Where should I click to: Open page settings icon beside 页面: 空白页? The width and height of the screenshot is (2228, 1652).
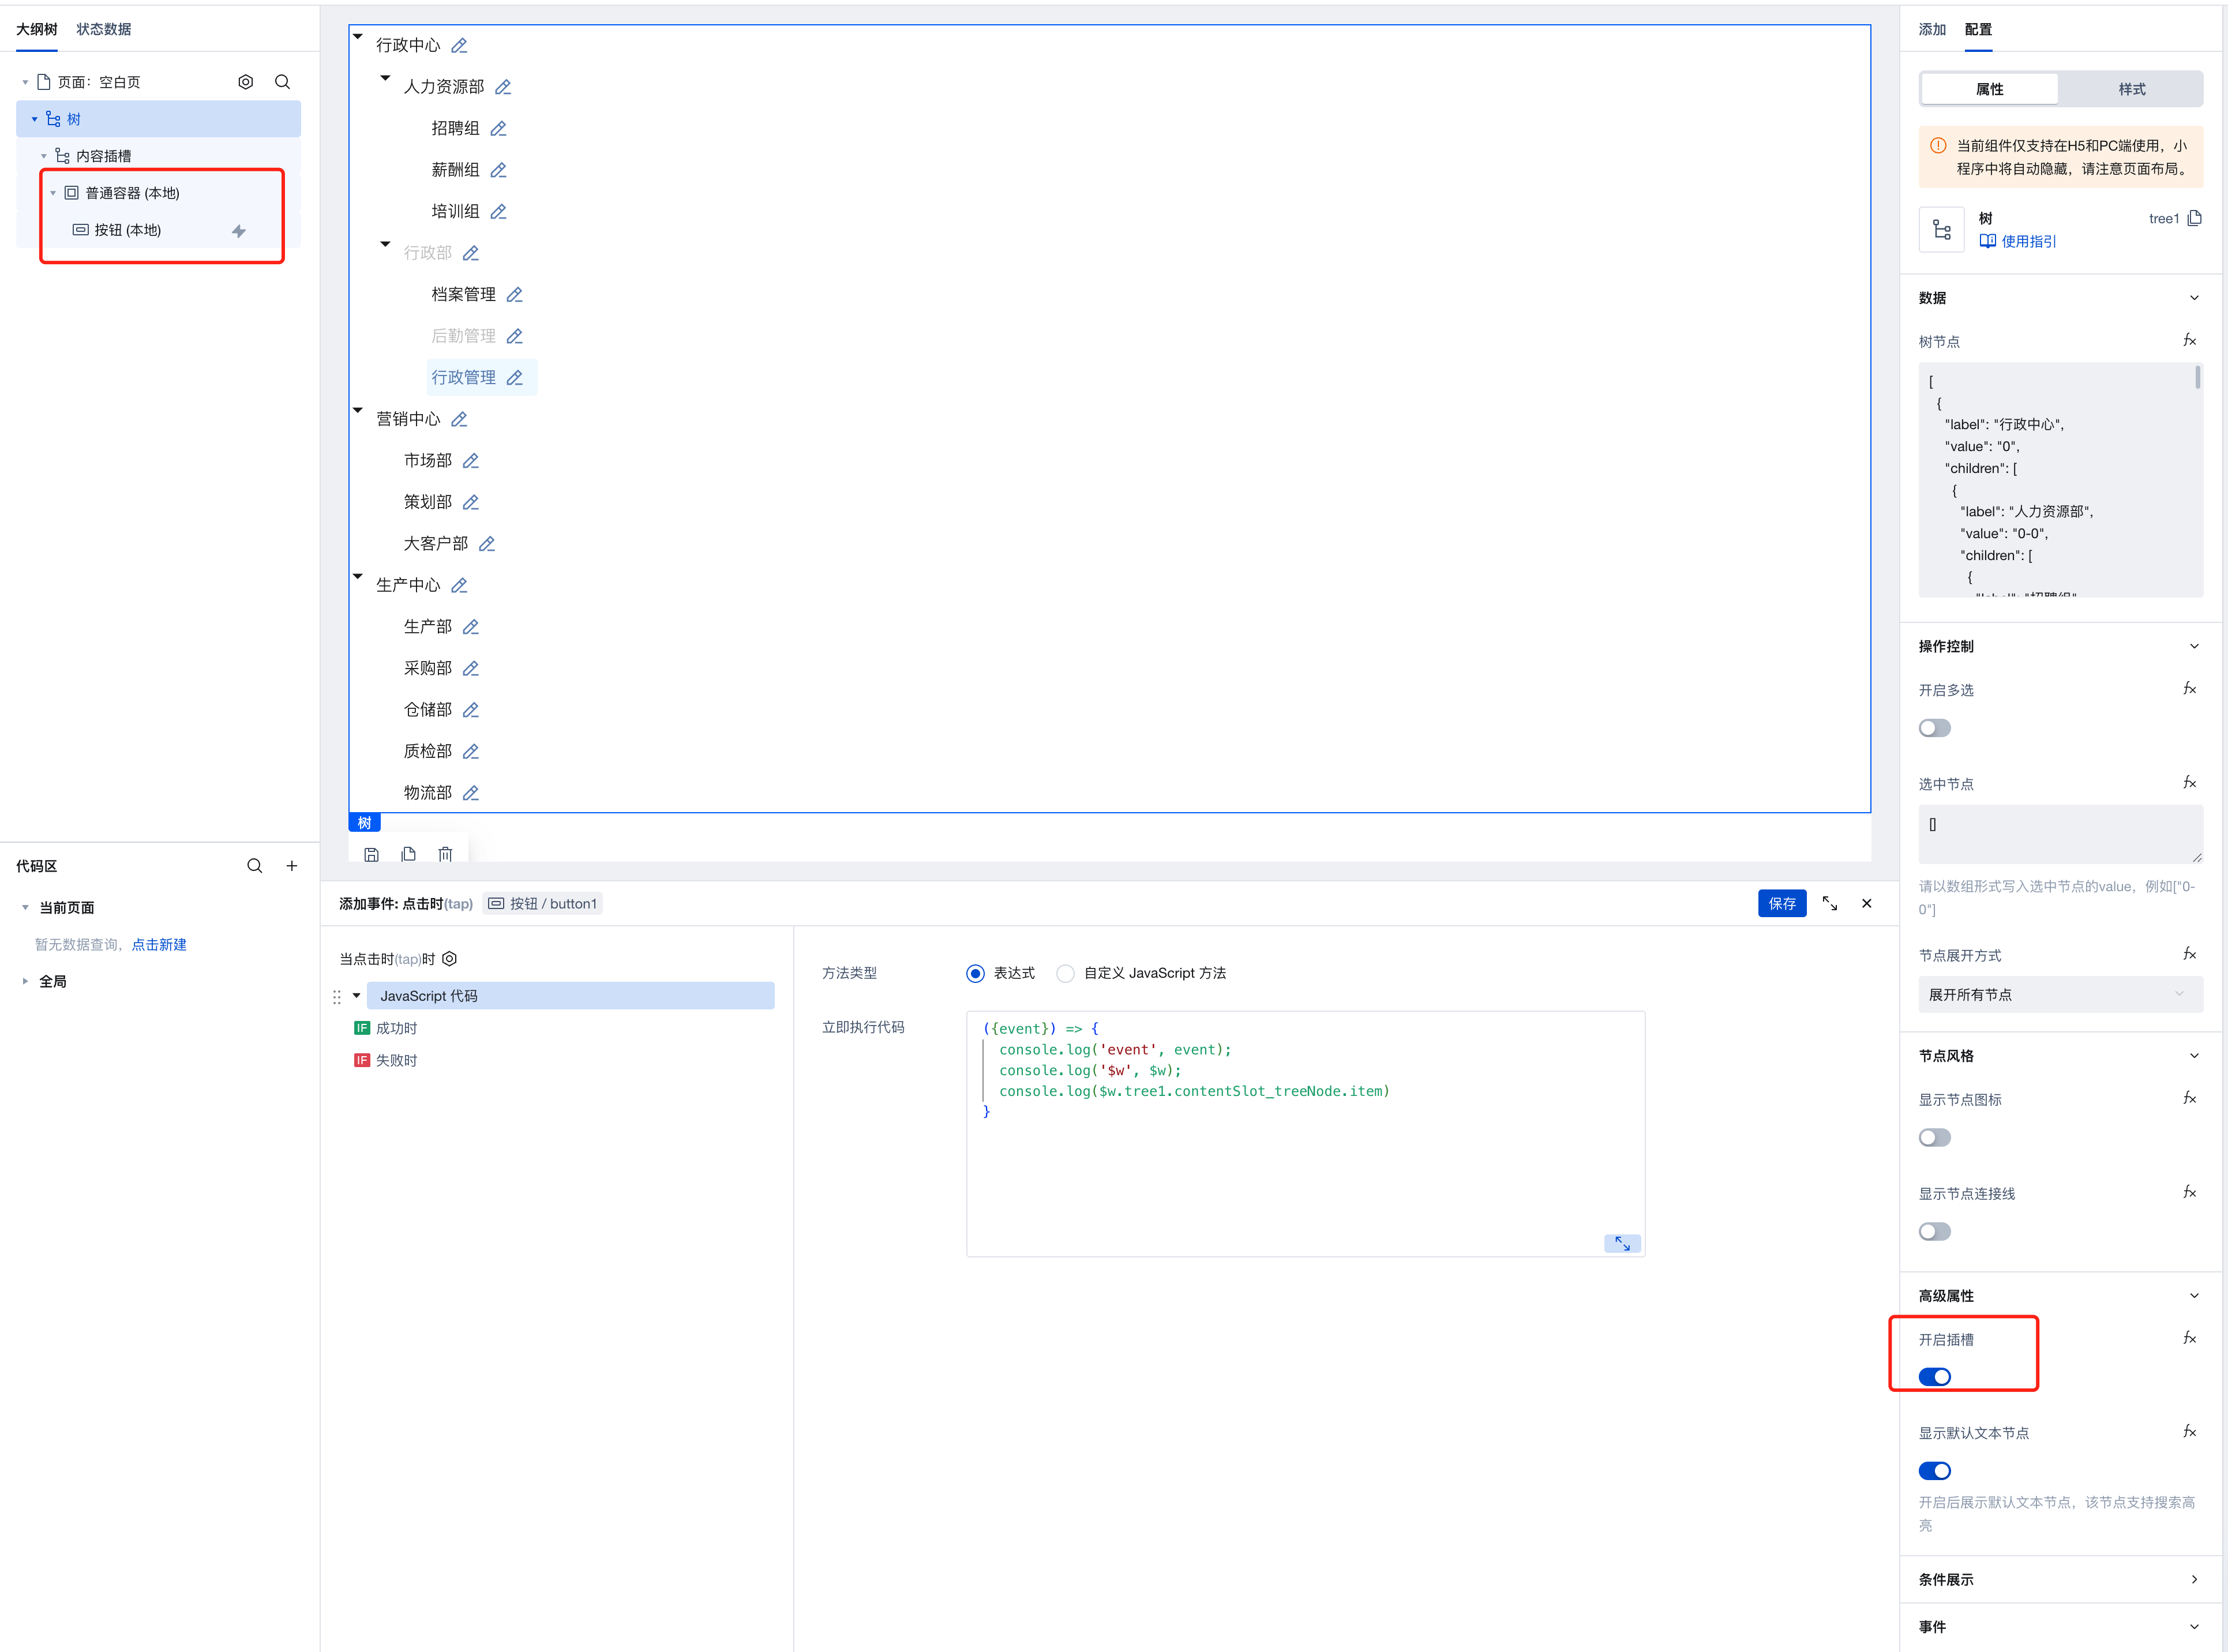246,82
